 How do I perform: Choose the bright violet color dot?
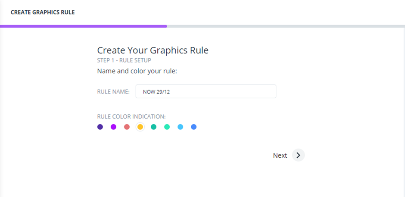point(113,127)
